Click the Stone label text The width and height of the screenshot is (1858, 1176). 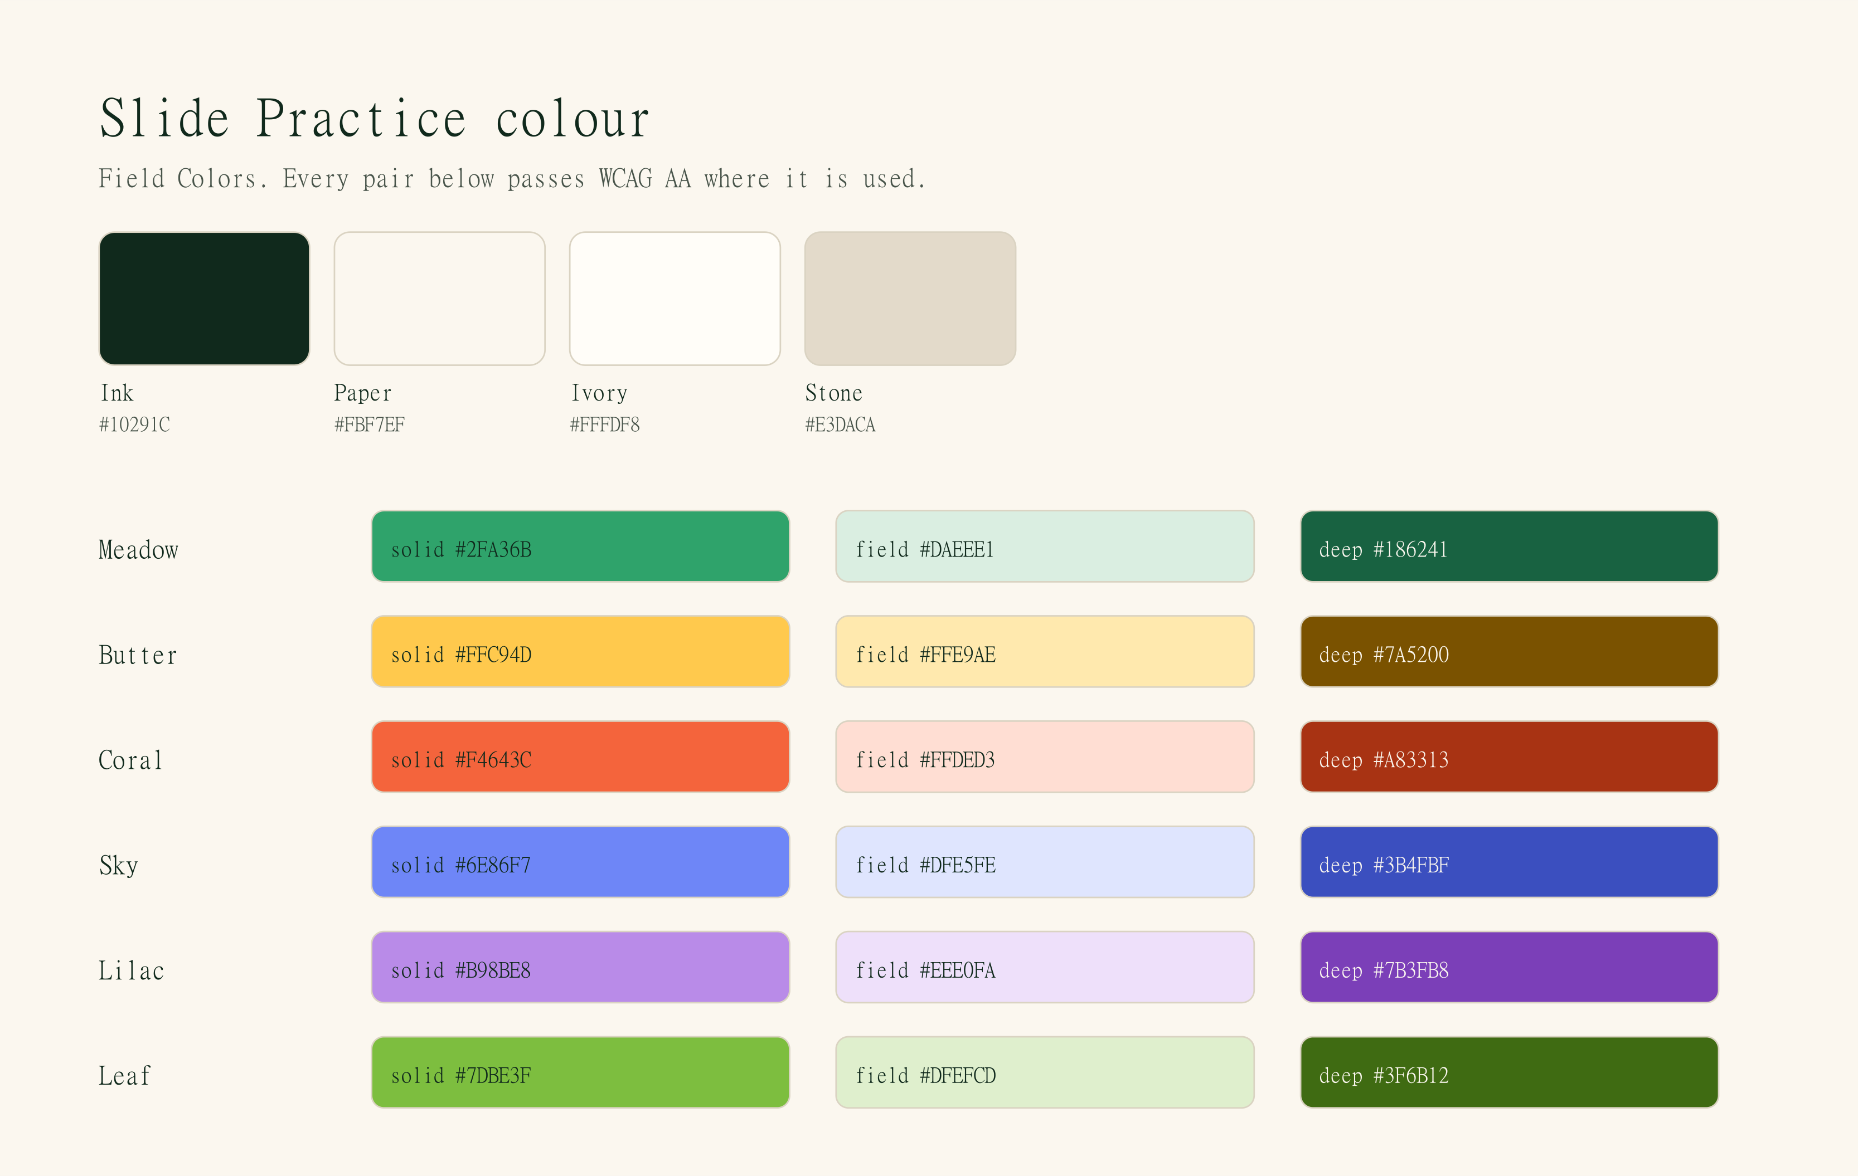[x=834, y=393]
